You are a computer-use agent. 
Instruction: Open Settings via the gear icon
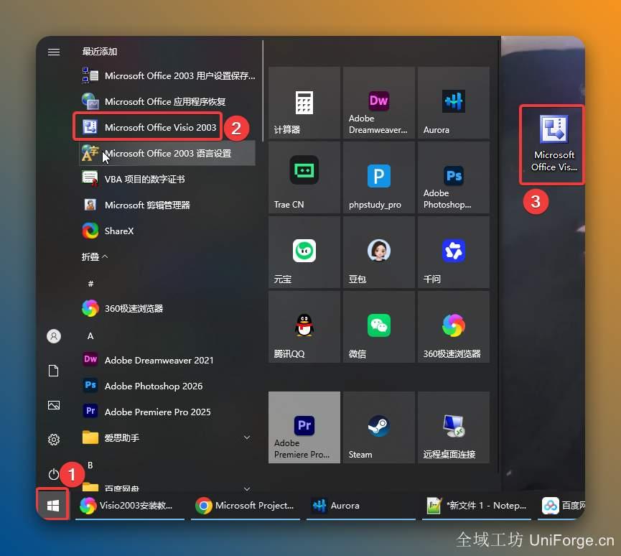coord(53,440)
